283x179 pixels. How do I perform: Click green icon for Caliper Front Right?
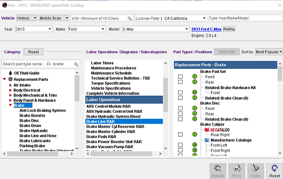tap(194, 150)
